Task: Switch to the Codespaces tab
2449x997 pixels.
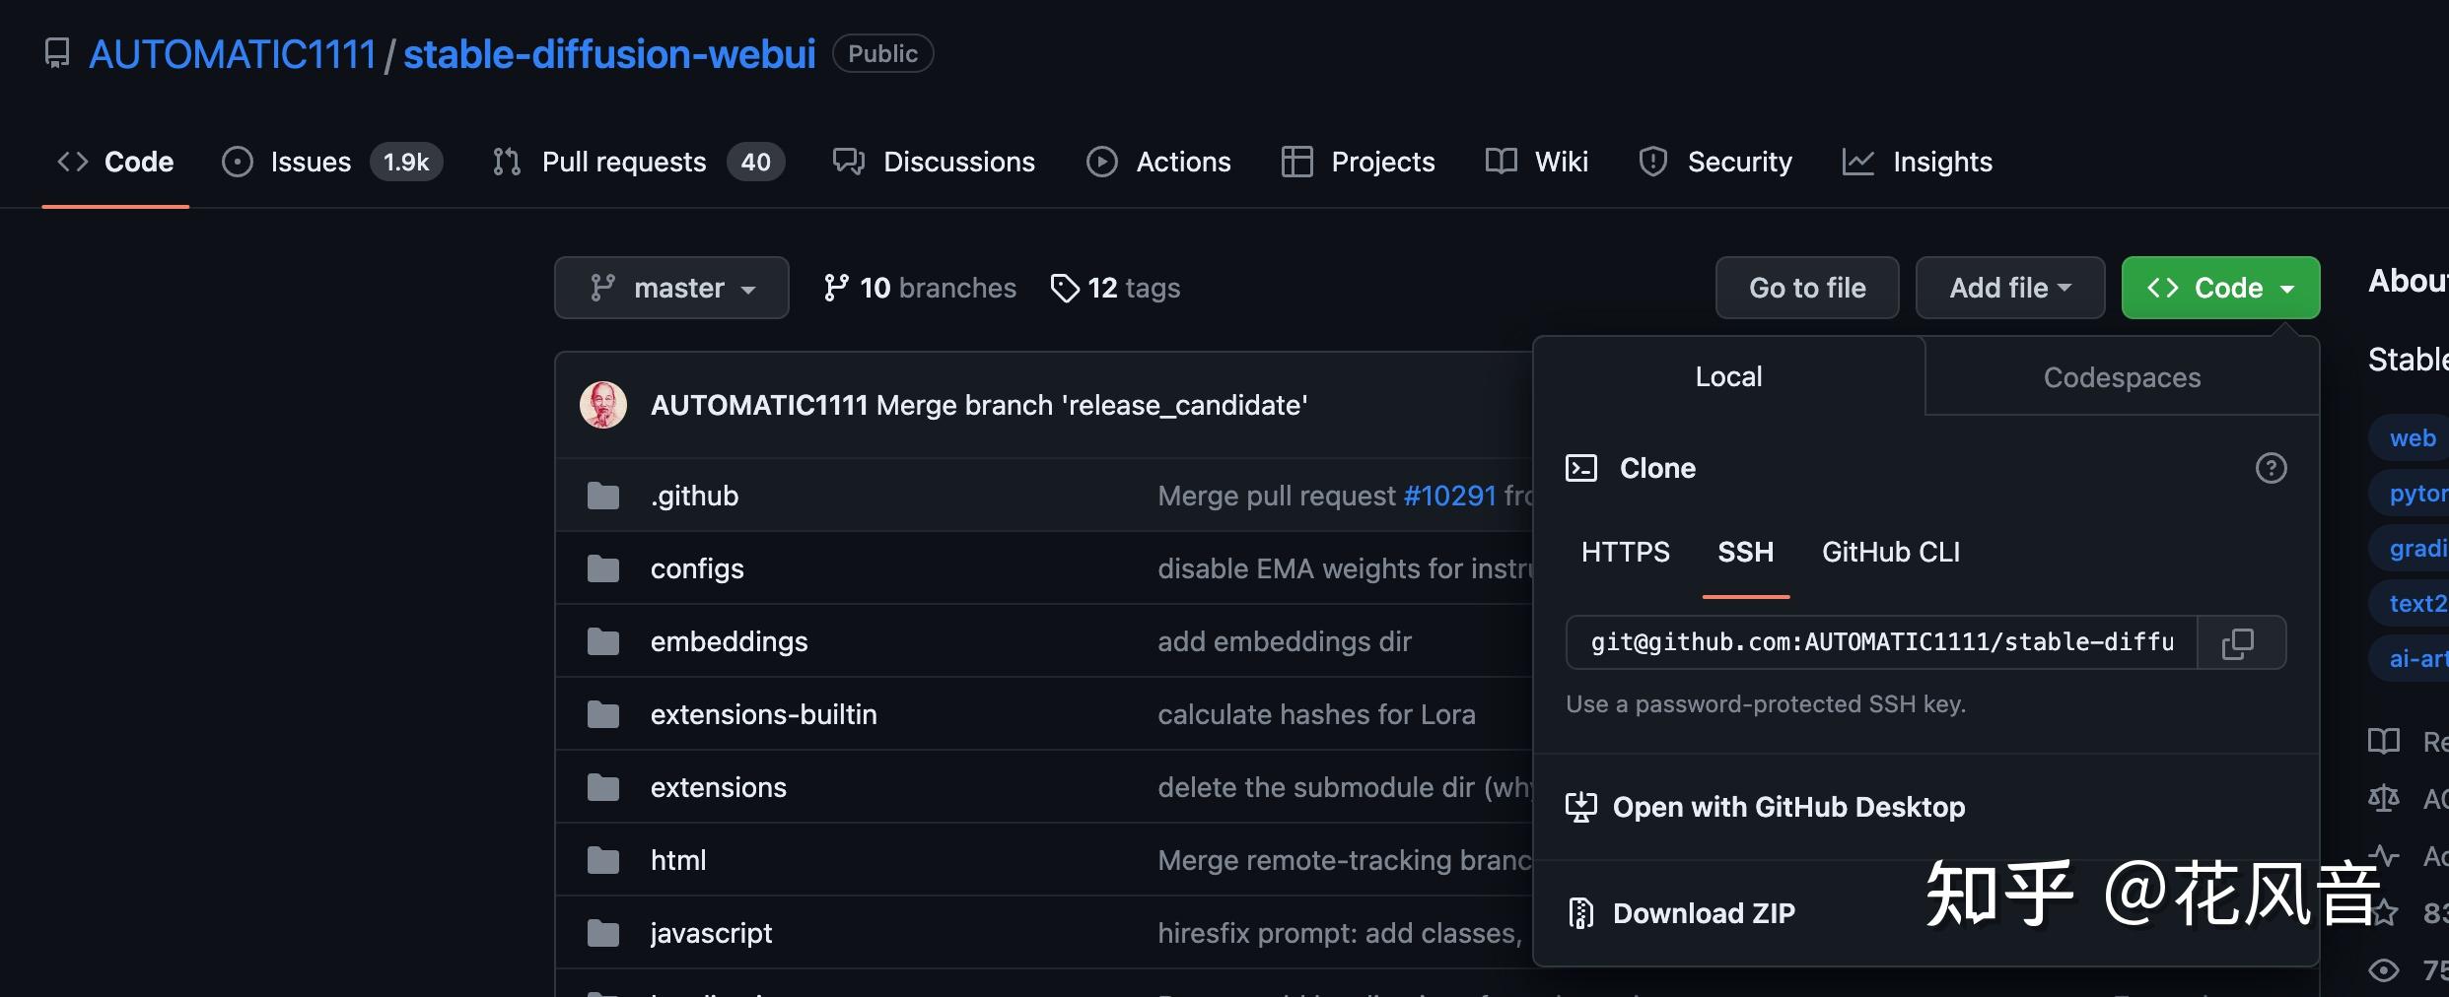Action: (2122, 377)
